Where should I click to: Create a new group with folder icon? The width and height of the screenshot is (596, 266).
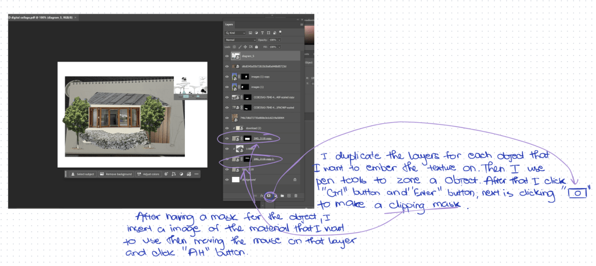[282, 196]
